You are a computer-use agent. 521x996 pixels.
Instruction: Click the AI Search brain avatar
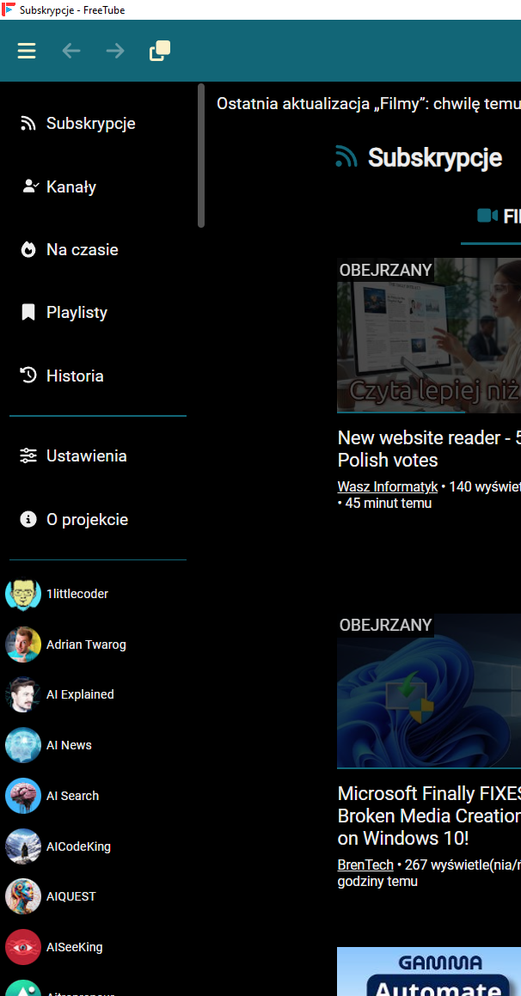click(x=23, y=796)
